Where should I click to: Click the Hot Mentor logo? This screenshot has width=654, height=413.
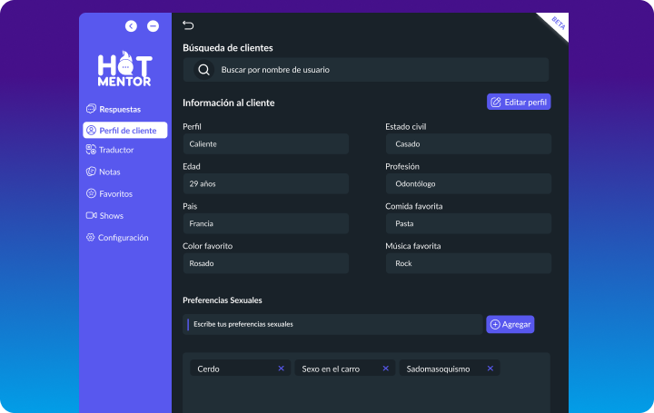[124, 69]
